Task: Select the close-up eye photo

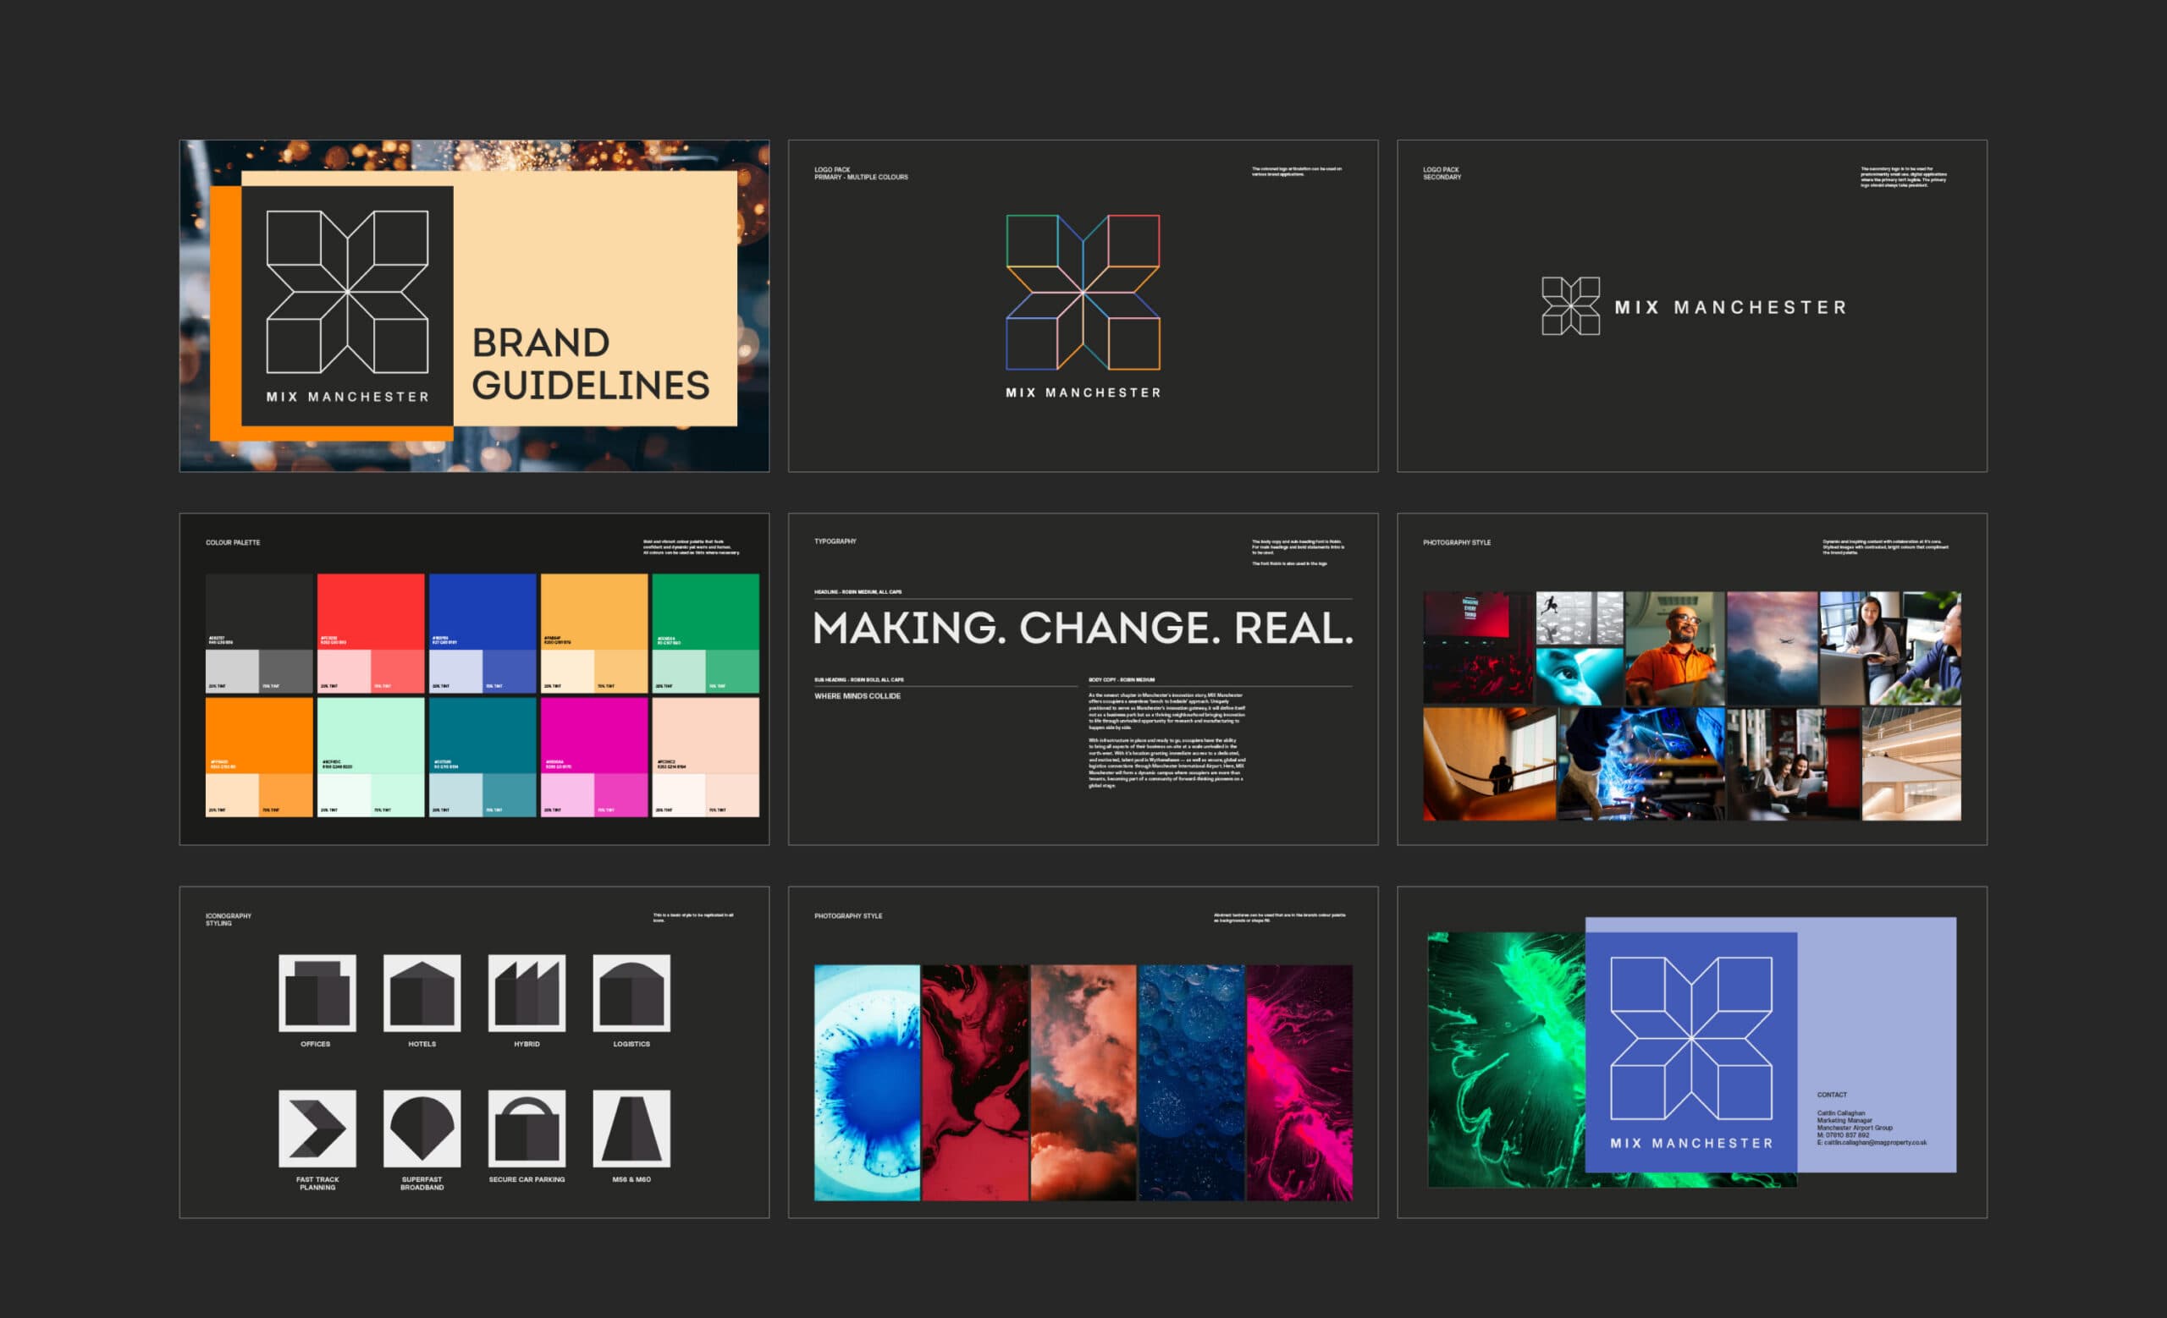Action: tap(1580, 677)
